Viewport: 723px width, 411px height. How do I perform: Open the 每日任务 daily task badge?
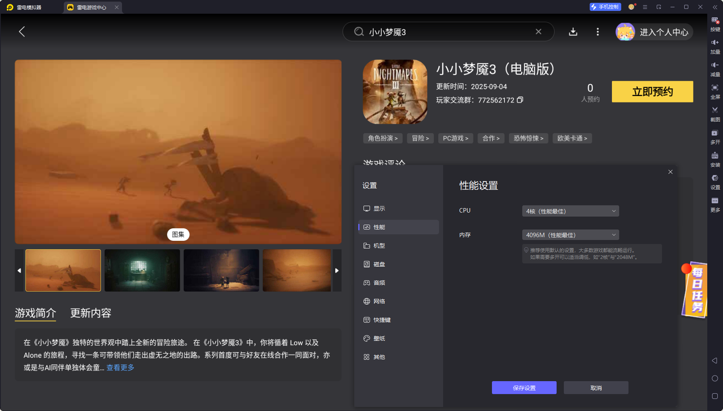coord(694,290)
